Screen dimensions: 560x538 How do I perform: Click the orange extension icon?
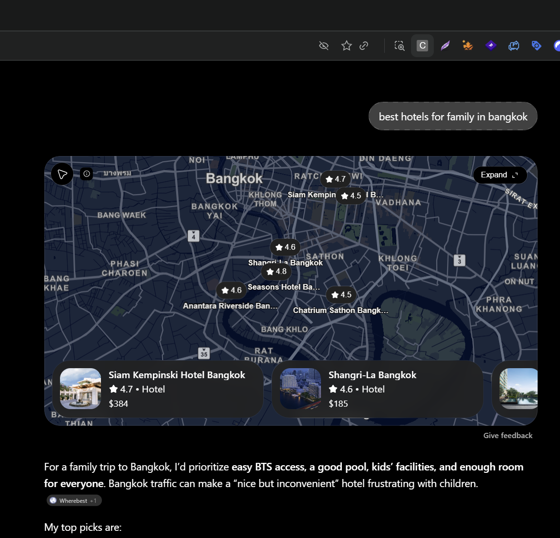coord(468,46)
